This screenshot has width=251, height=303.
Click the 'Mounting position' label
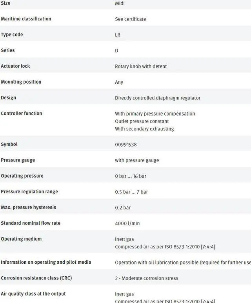pos(21,82)
